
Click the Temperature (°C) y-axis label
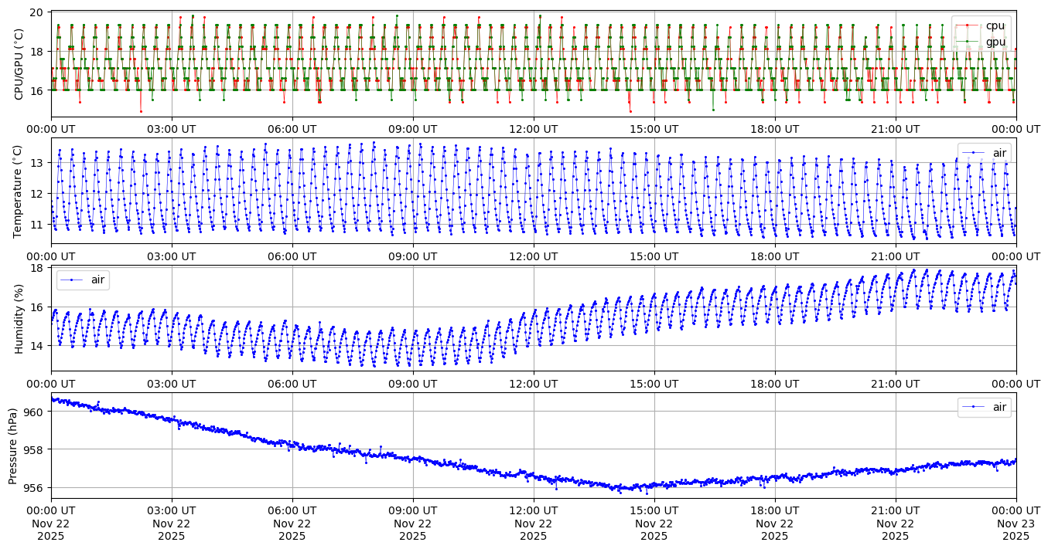(x=19, y=191)
